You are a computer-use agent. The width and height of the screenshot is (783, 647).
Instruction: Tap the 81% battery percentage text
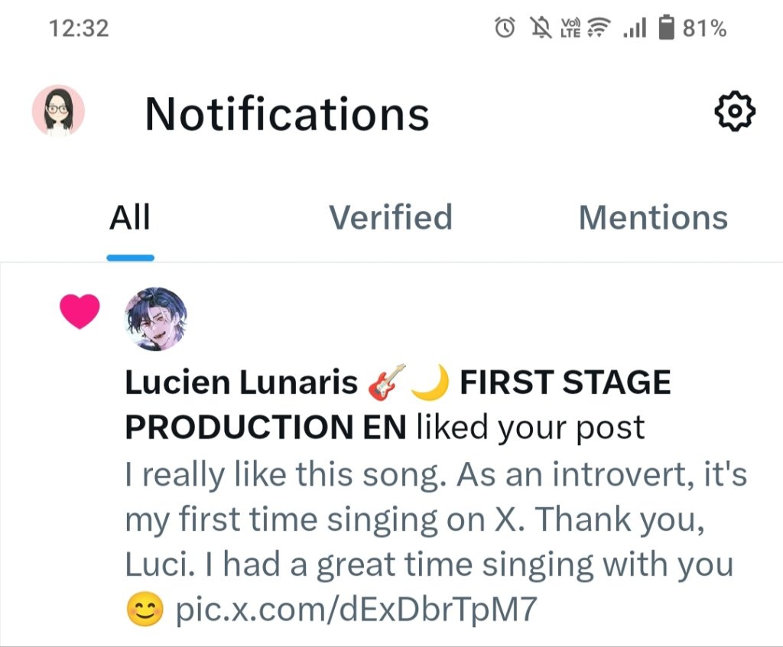pyautogui.click(x=704, y=28)
